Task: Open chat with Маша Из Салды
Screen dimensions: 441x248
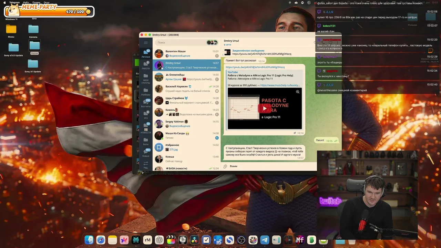Action: (x=187, y=135)
